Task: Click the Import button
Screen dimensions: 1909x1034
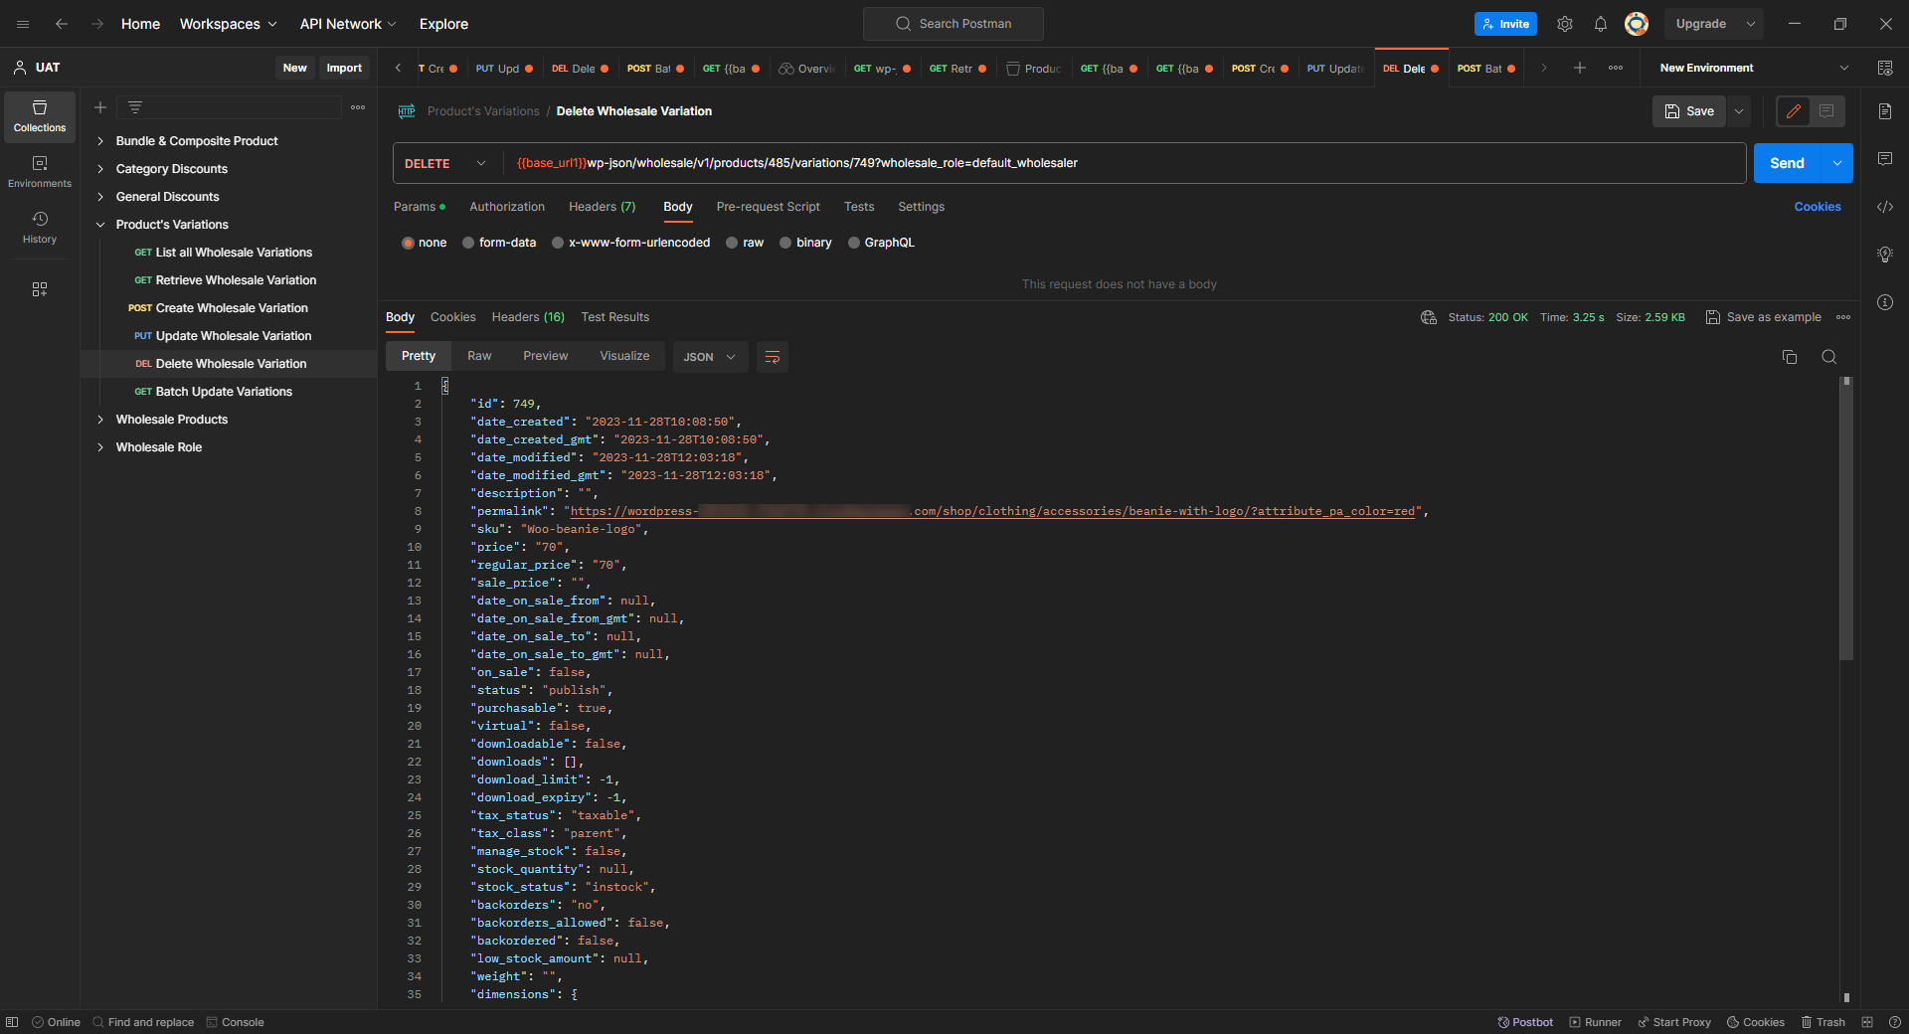Action: coord(344,68)
